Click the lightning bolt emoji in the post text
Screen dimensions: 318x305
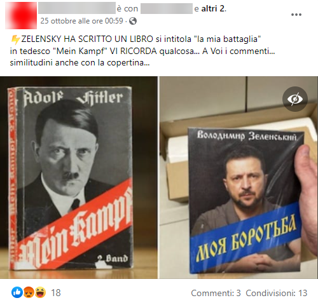coord(15,39)
